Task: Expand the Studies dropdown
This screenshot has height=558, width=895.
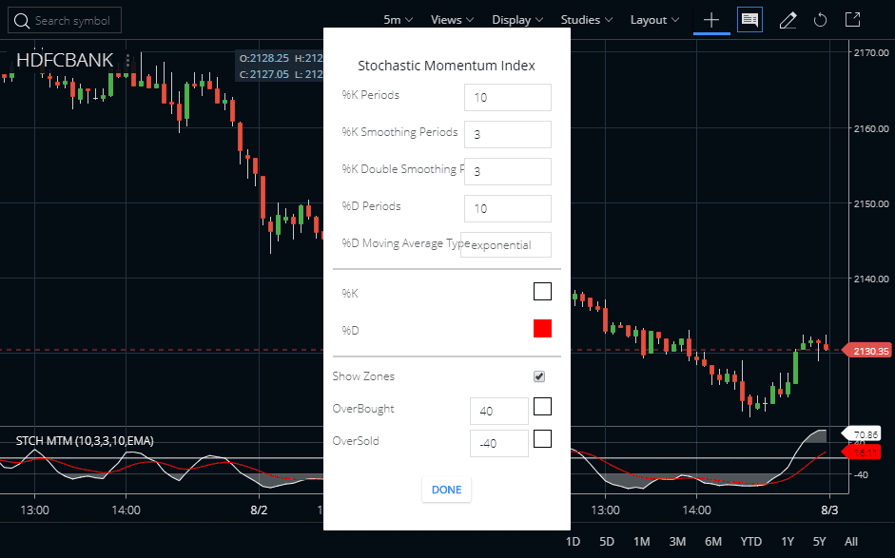Action: [584, 19]
